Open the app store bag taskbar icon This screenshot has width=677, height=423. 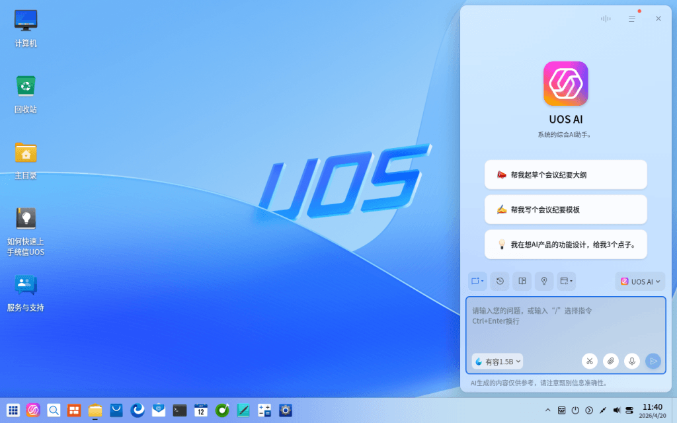pos(116,410)
